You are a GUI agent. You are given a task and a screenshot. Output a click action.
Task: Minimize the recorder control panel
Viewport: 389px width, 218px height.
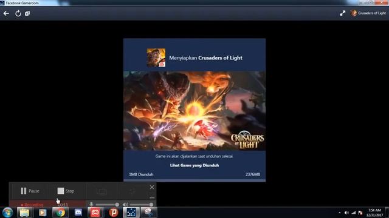[152, 197]
